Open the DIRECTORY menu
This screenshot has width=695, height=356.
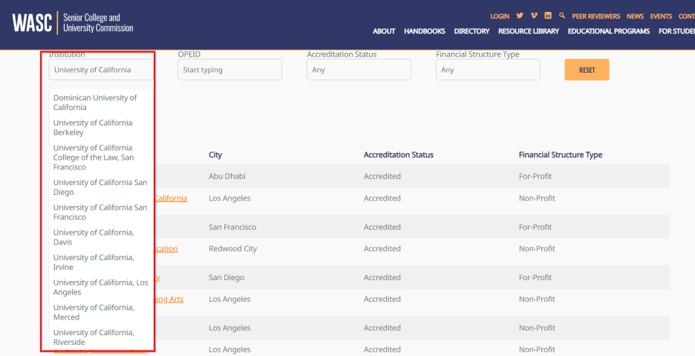(x=472, y=31)
